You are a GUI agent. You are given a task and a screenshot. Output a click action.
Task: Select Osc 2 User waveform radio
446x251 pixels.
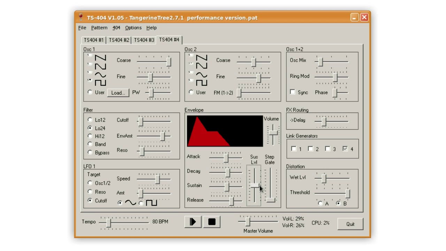click(x=191, y=92)
